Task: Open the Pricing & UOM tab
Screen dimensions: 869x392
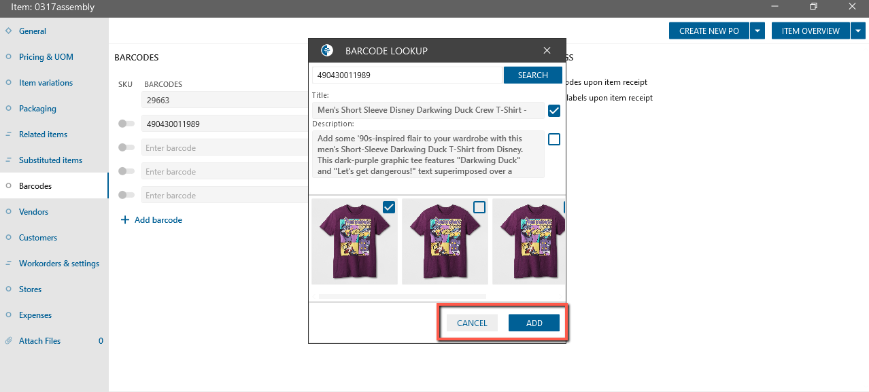Action: click(46, 57)
